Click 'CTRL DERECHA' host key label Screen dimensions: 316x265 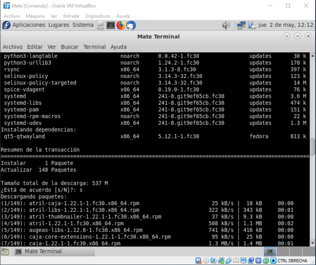coord(292,261)
